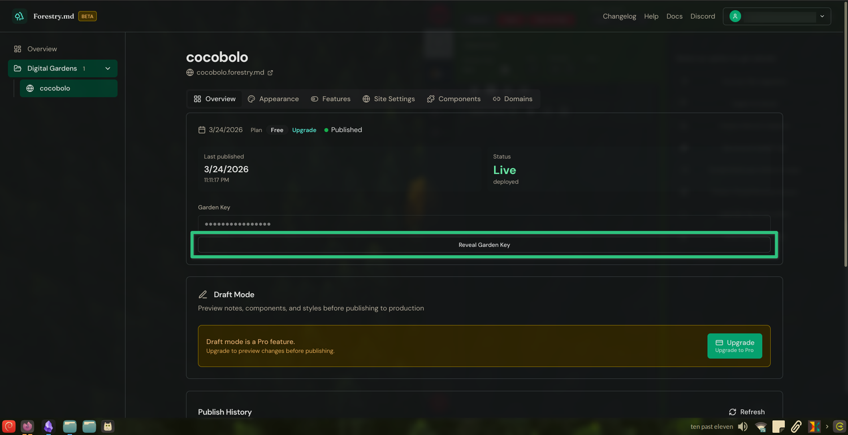The image size is (848, 435).
Task: Open the cat-face app in taskbar
Action: (x=108, y=427)
